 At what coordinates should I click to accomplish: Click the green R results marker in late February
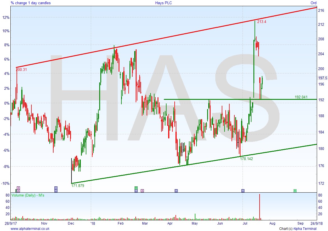pyautogui.click(x=136, y=188)
